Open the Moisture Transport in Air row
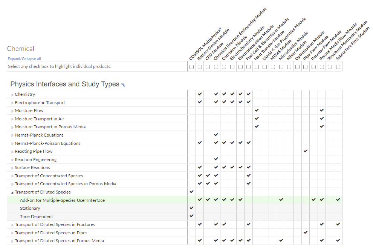This screenshot has height=249, width=373. tap(12, 119)
